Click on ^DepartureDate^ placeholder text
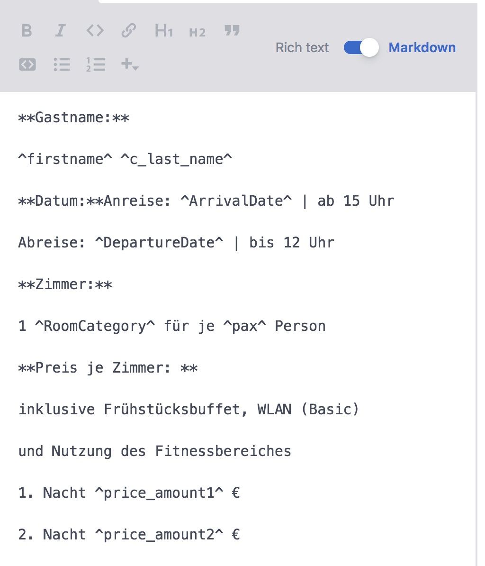This screenshot has height=566, width=485. 159,243
